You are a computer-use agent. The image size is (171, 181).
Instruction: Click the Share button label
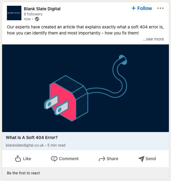[112, 159]
